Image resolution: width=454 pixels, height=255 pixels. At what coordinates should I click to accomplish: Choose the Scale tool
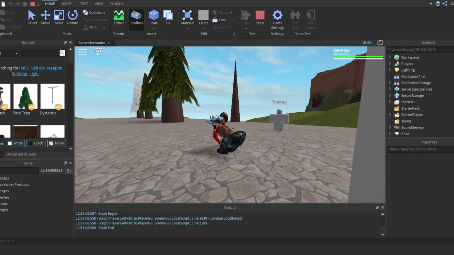coord(59,18)
